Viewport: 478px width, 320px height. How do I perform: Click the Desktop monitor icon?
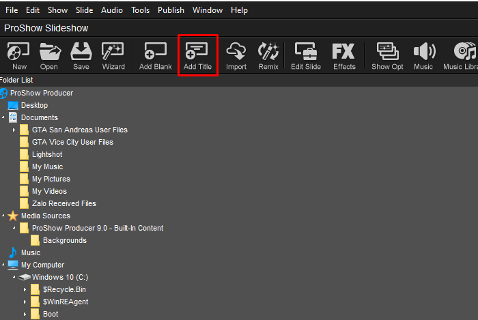[13, 105]
